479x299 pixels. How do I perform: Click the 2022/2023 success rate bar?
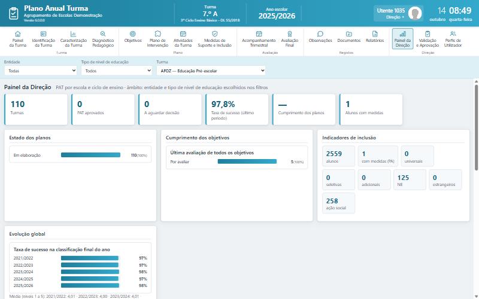[x=89, y=265]
